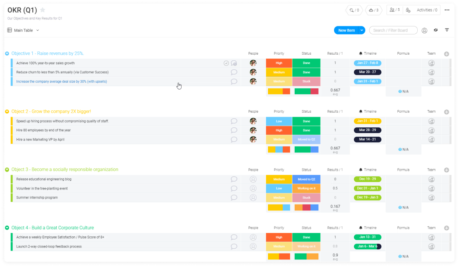Open person avatar on Reduce churn row
The height and width of the screenshot is (267, 459).
click(253, 72)
